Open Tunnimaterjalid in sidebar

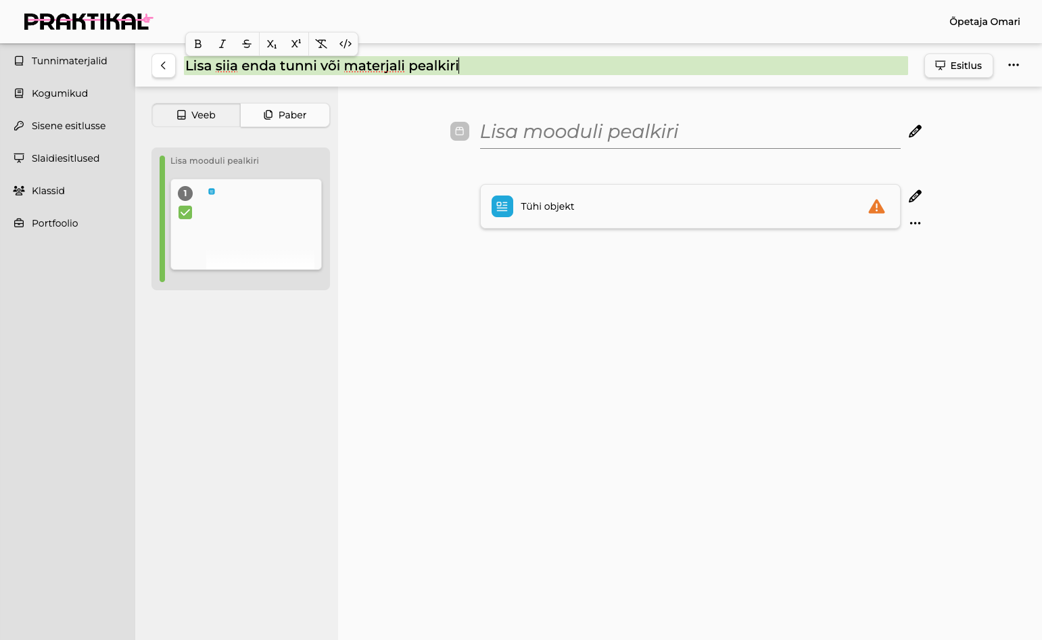coord(68,61)
